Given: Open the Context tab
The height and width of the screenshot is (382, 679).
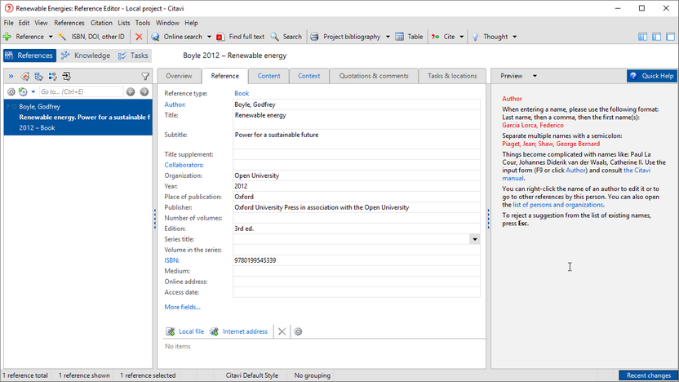Looking at the screenshot, I should [x=308, y=76].
